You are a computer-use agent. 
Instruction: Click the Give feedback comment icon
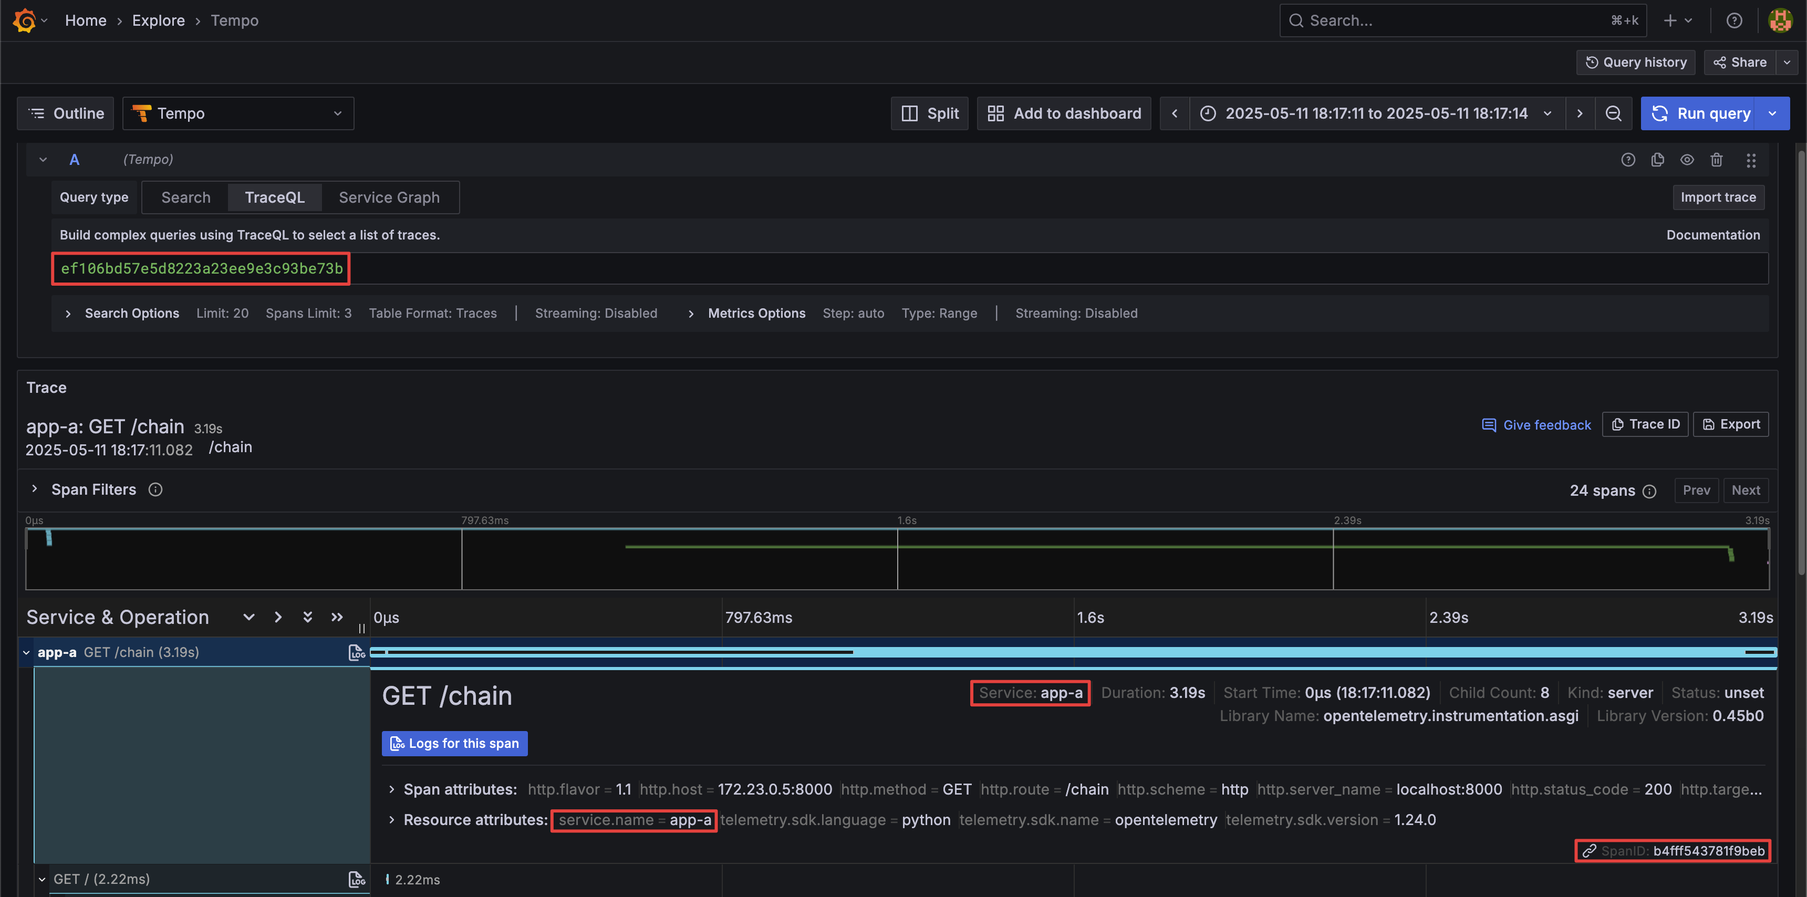(x=1489, y=425)
